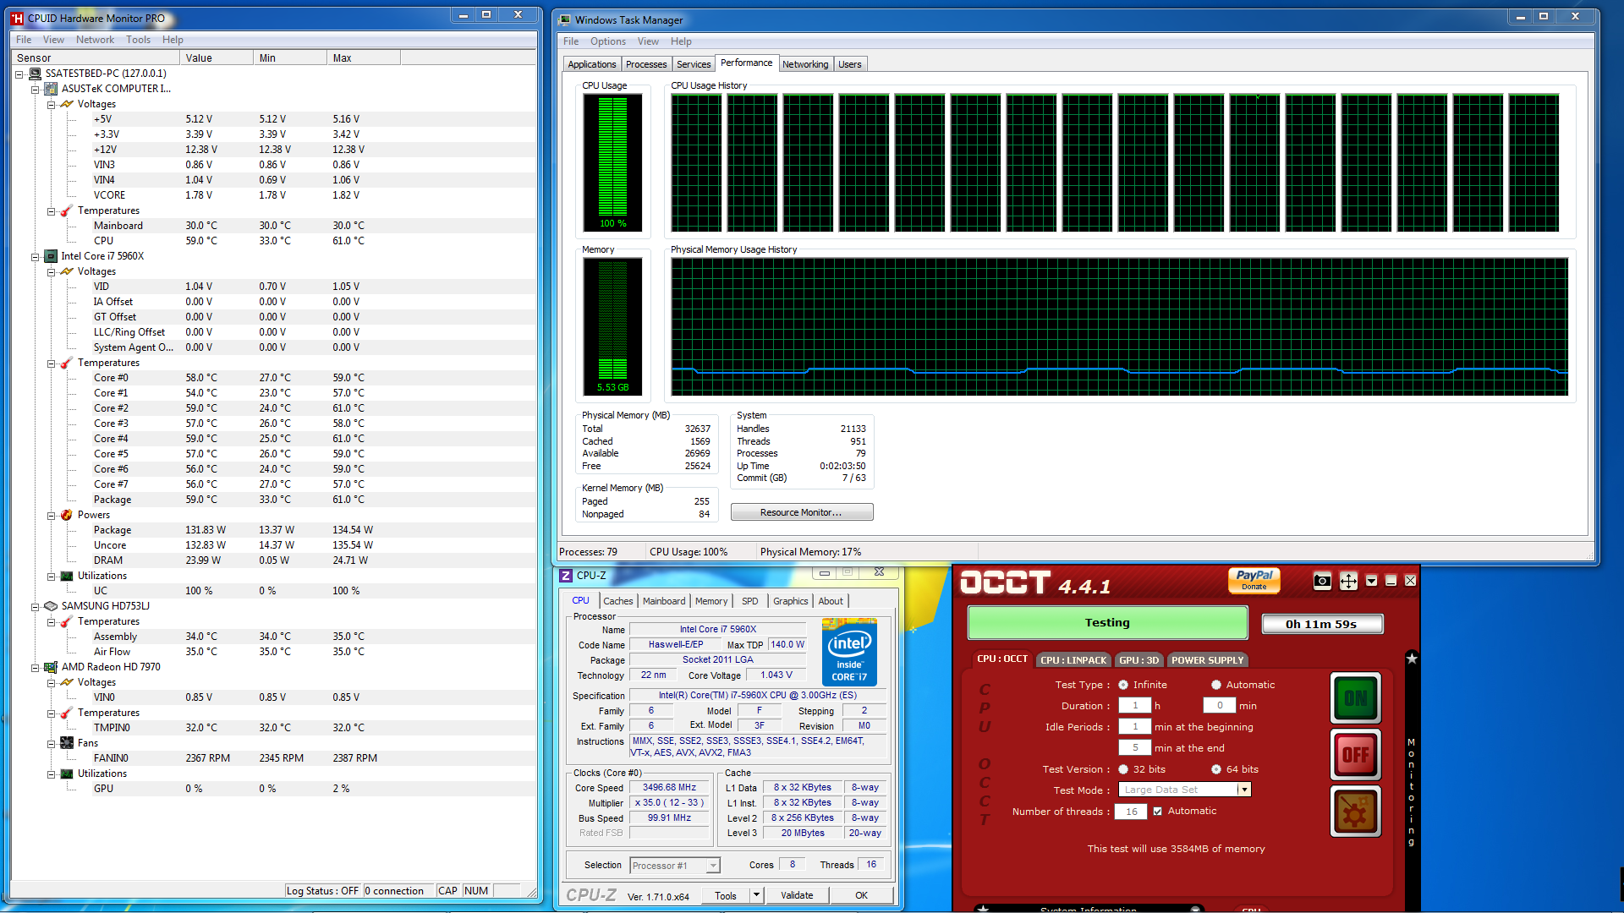The height and width of the screenshot is (913, 1624).
Task: Collapse the Intel Core i7 5960X node
Action: tap(36, 257)
